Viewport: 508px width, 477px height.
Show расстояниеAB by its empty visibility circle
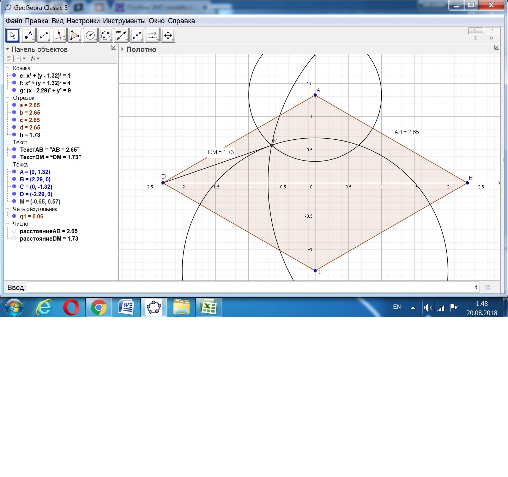(x=14, y=231)
